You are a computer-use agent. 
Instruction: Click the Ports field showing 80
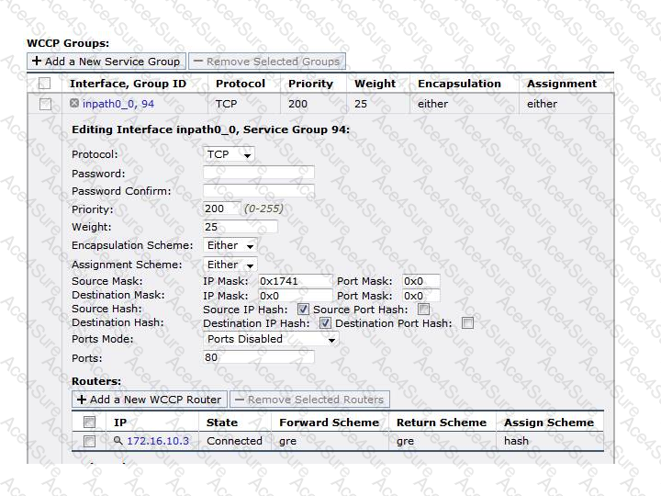coord(259,357)
